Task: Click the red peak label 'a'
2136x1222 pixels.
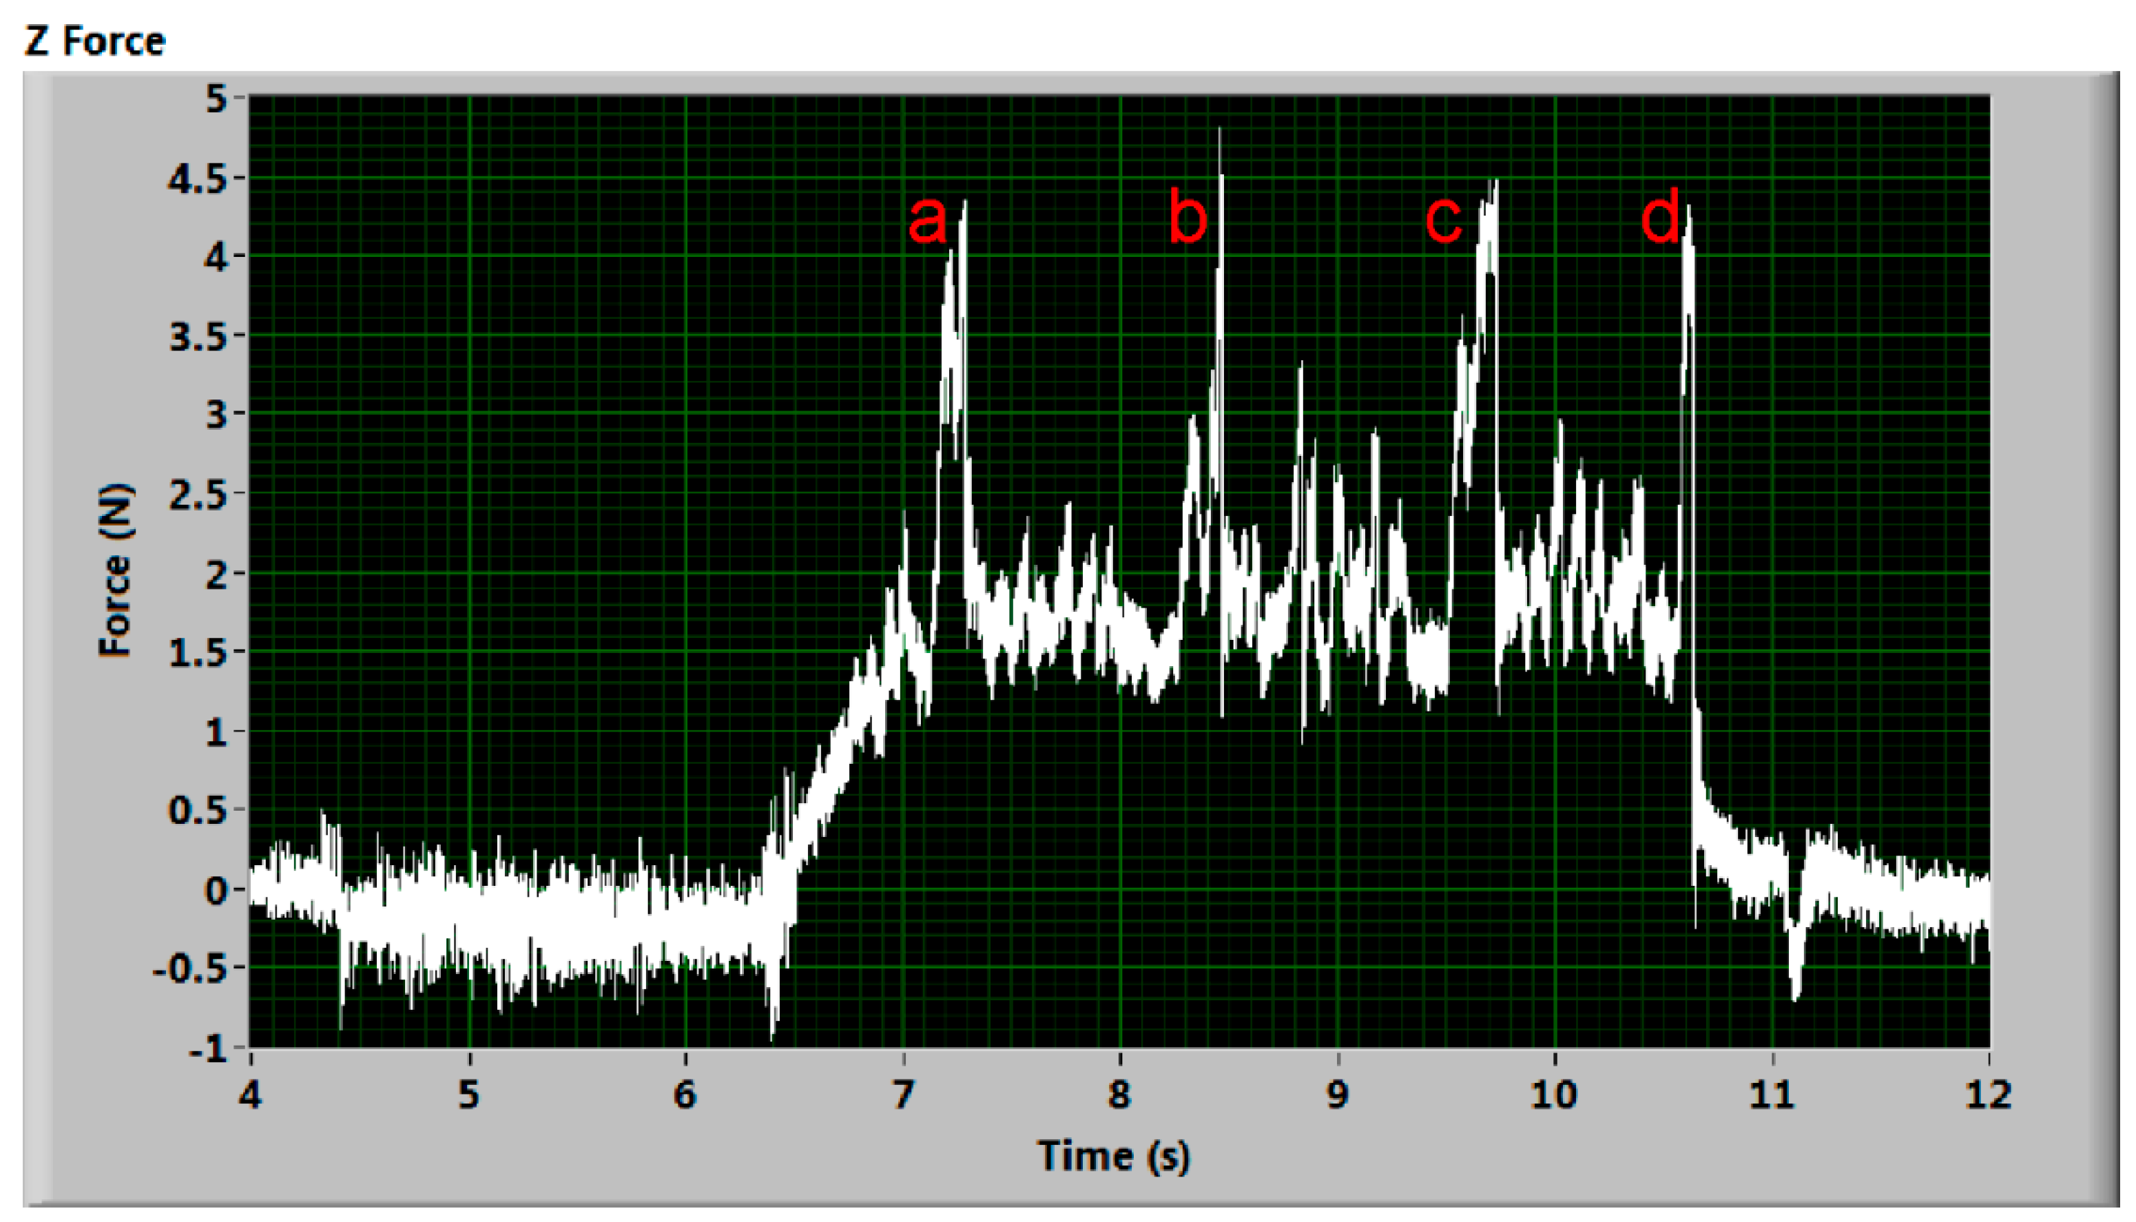Action: point(927,220)
